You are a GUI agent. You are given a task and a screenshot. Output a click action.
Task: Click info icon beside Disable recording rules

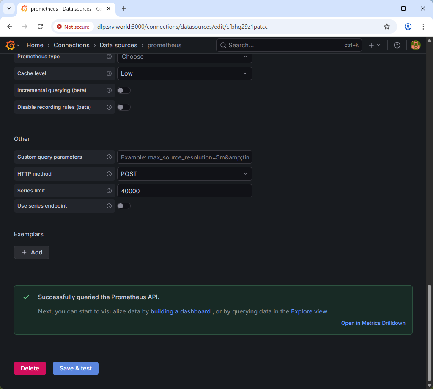click(109, 107)
